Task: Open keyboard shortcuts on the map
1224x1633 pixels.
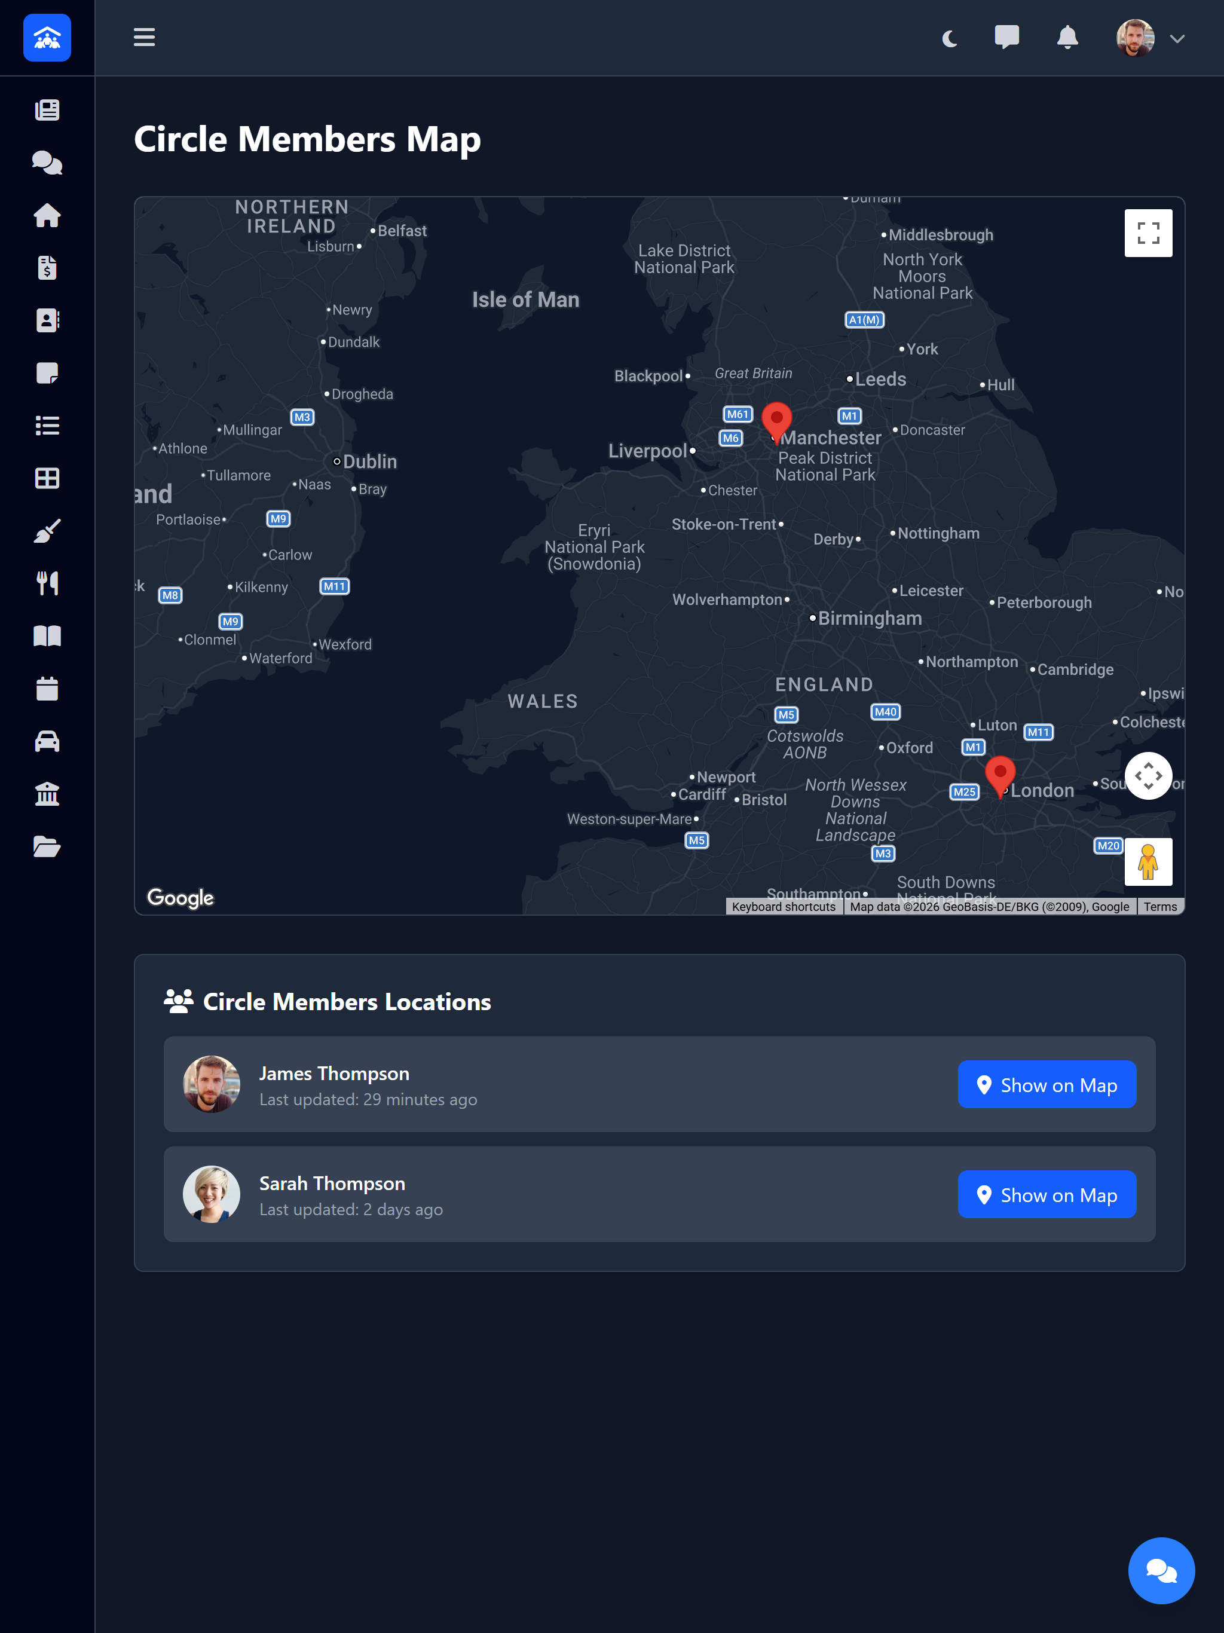Action: coord(784,907)
